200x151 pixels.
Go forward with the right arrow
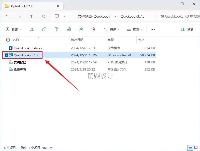(x=19, y=16)
